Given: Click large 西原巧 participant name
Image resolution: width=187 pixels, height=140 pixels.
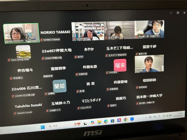Looking at the screenshot, I should (x=121, y=98).
